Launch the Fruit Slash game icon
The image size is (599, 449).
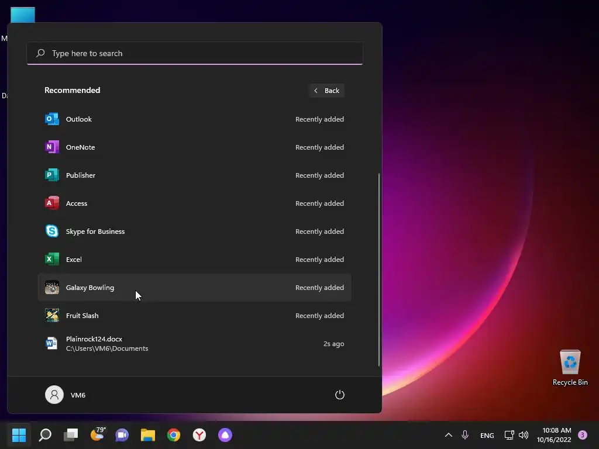52,315
